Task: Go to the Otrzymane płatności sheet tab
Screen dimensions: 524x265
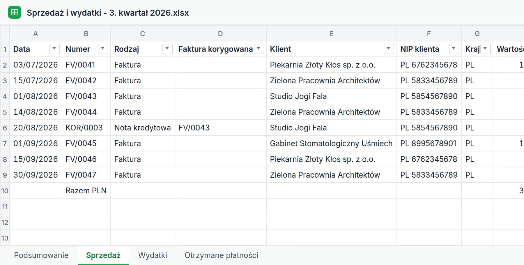Action: tap(222, 255)
